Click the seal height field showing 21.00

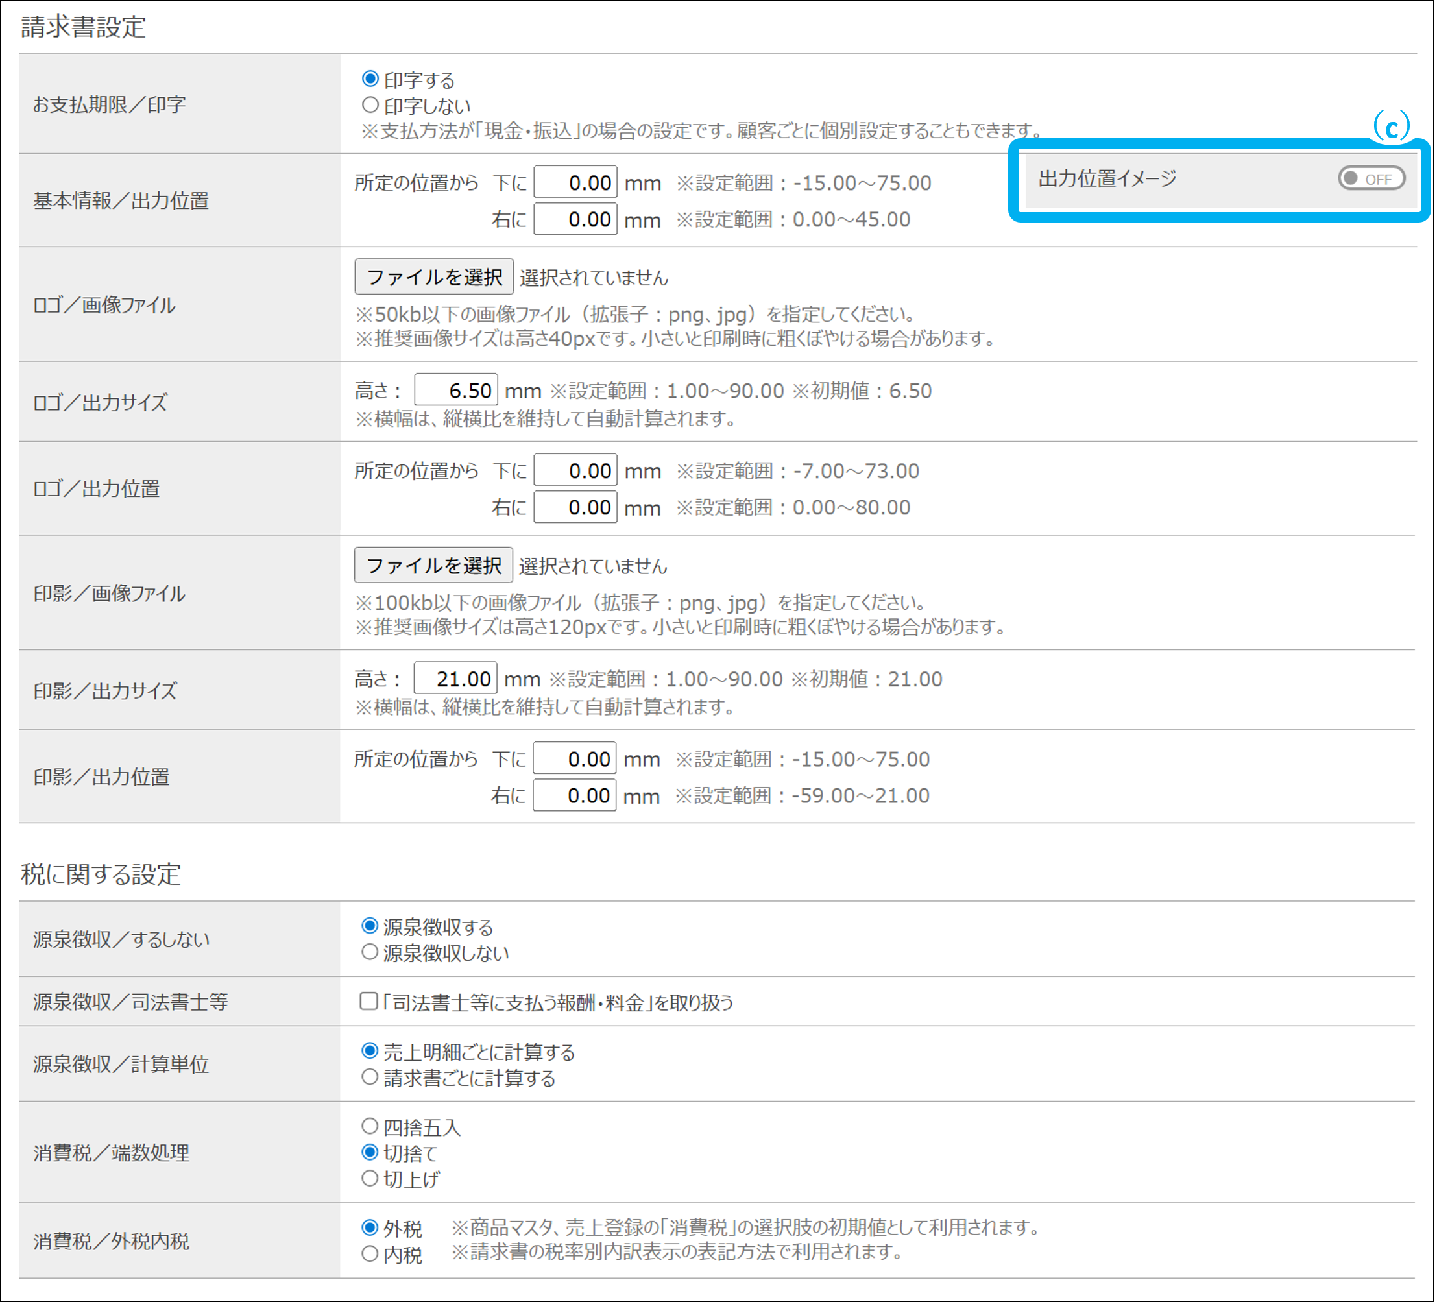pyautogui.click(x=456, y=679)
